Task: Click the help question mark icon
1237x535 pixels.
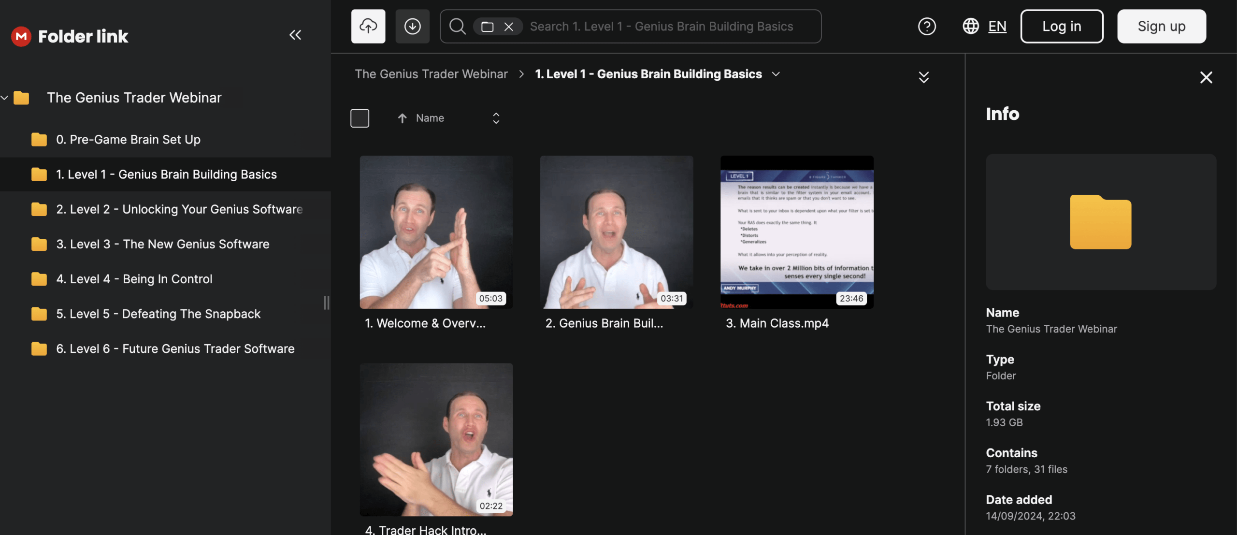Action: (x=926, y=26)
